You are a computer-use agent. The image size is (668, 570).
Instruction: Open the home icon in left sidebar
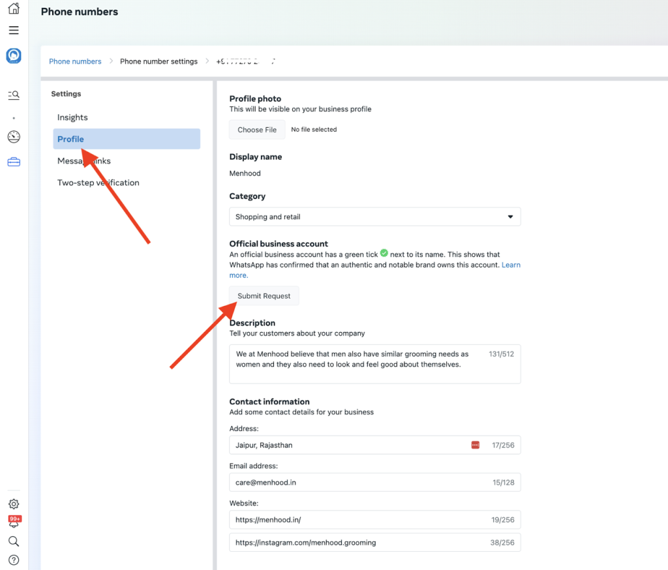pyautogui.click(x=14, y=8)
